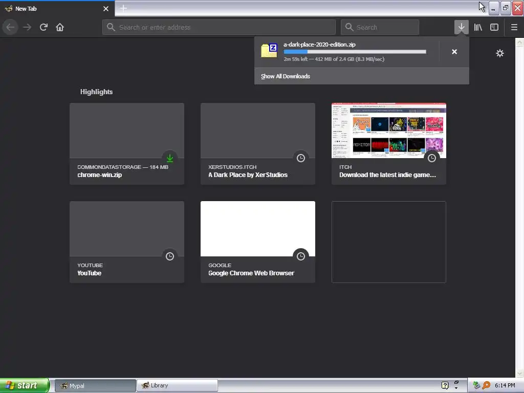This screenshot has height=393, width=524.
Task: Go back with the back arrow button
Action: click(x=10, y=27)
